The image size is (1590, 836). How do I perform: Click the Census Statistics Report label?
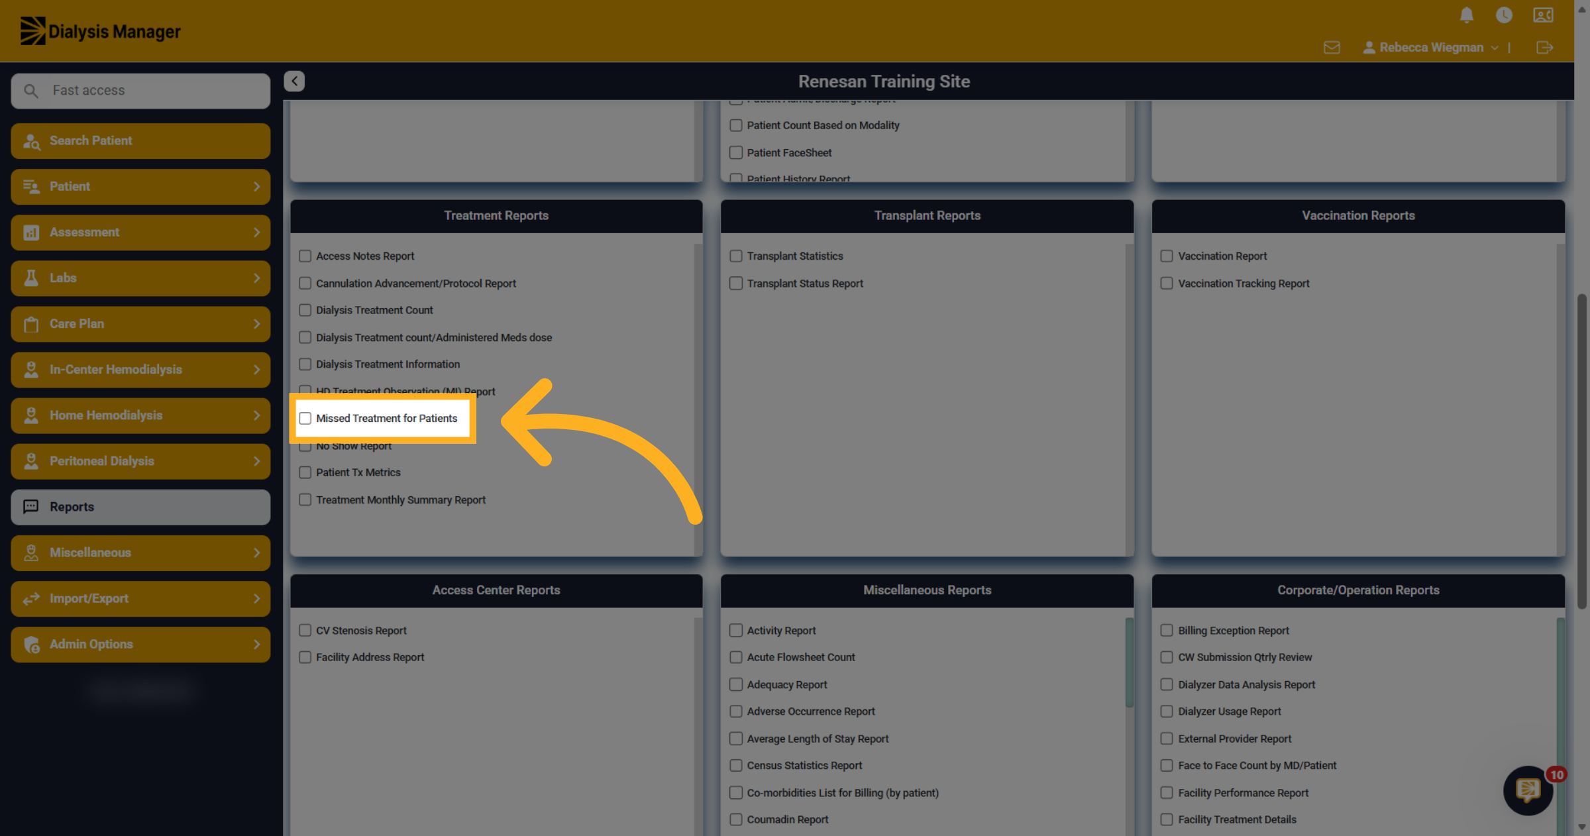pos(804,766)
